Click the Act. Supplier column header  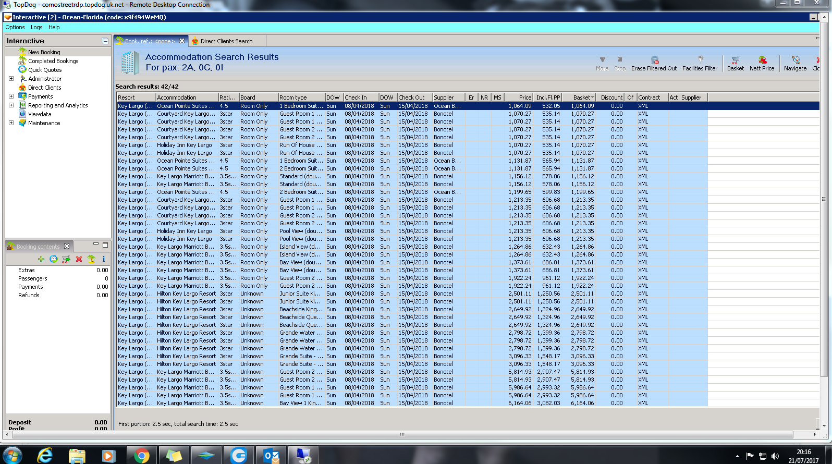pyautogui.click(x=688, y=97)
